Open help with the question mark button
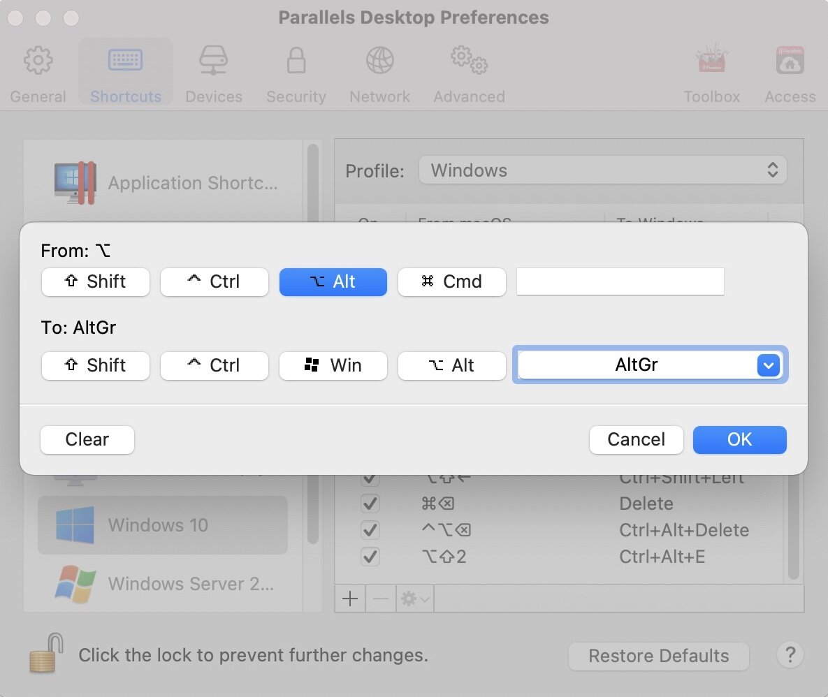 [790, 655]
